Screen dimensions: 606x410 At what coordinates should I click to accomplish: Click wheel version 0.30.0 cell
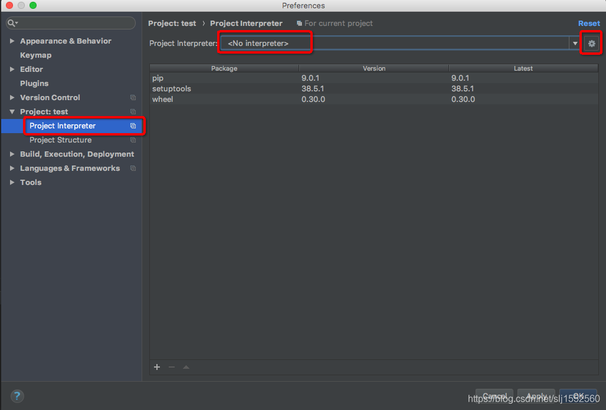pyautogui.click(x=313, y=99)
